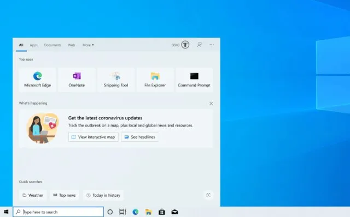Switch to the Documents tab

click(x=52, y=45)
